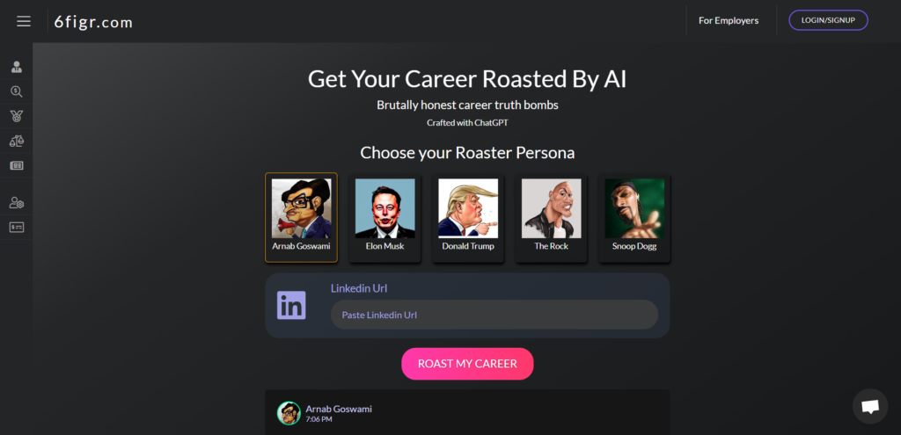Choose Snoop Dogg roaster persona
901x435 pixels.
634,218
